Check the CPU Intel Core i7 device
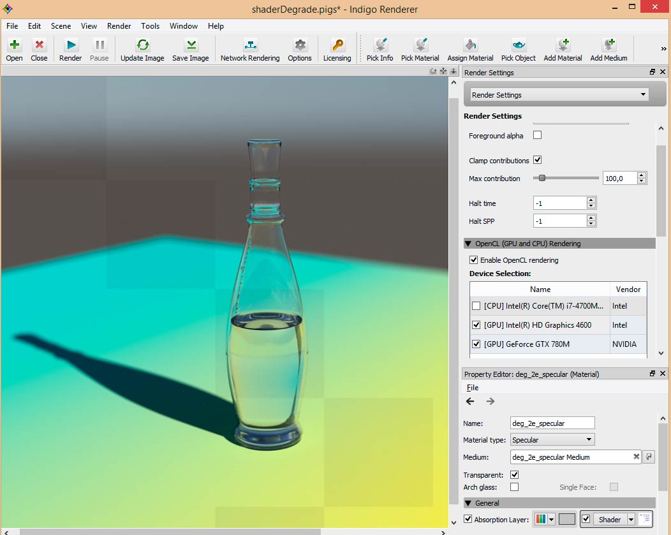Screen dimensions: 671x535 pyautogui.click(x=476, y=306)
